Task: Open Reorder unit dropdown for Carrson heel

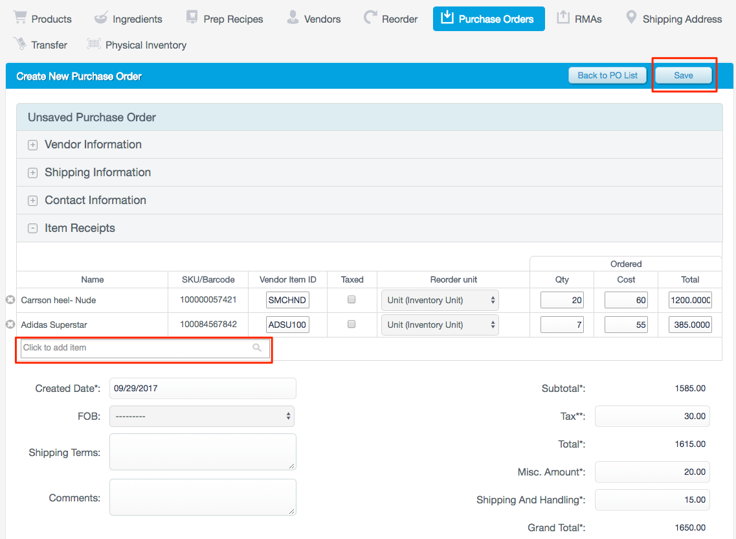Action: (x=440, y=299)
